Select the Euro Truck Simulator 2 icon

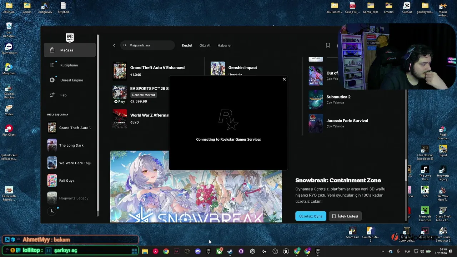(443, 234)
